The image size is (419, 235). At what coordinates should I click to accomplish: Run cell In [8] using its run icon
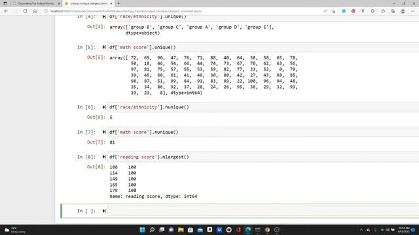click(x=104, y=157)
